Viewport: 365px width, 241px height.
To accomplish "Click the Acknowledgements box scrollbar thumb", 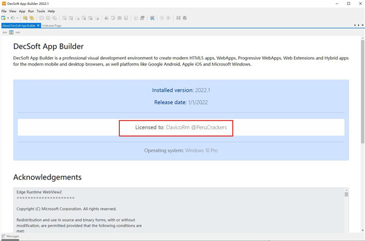I will (x=346, y=194).
